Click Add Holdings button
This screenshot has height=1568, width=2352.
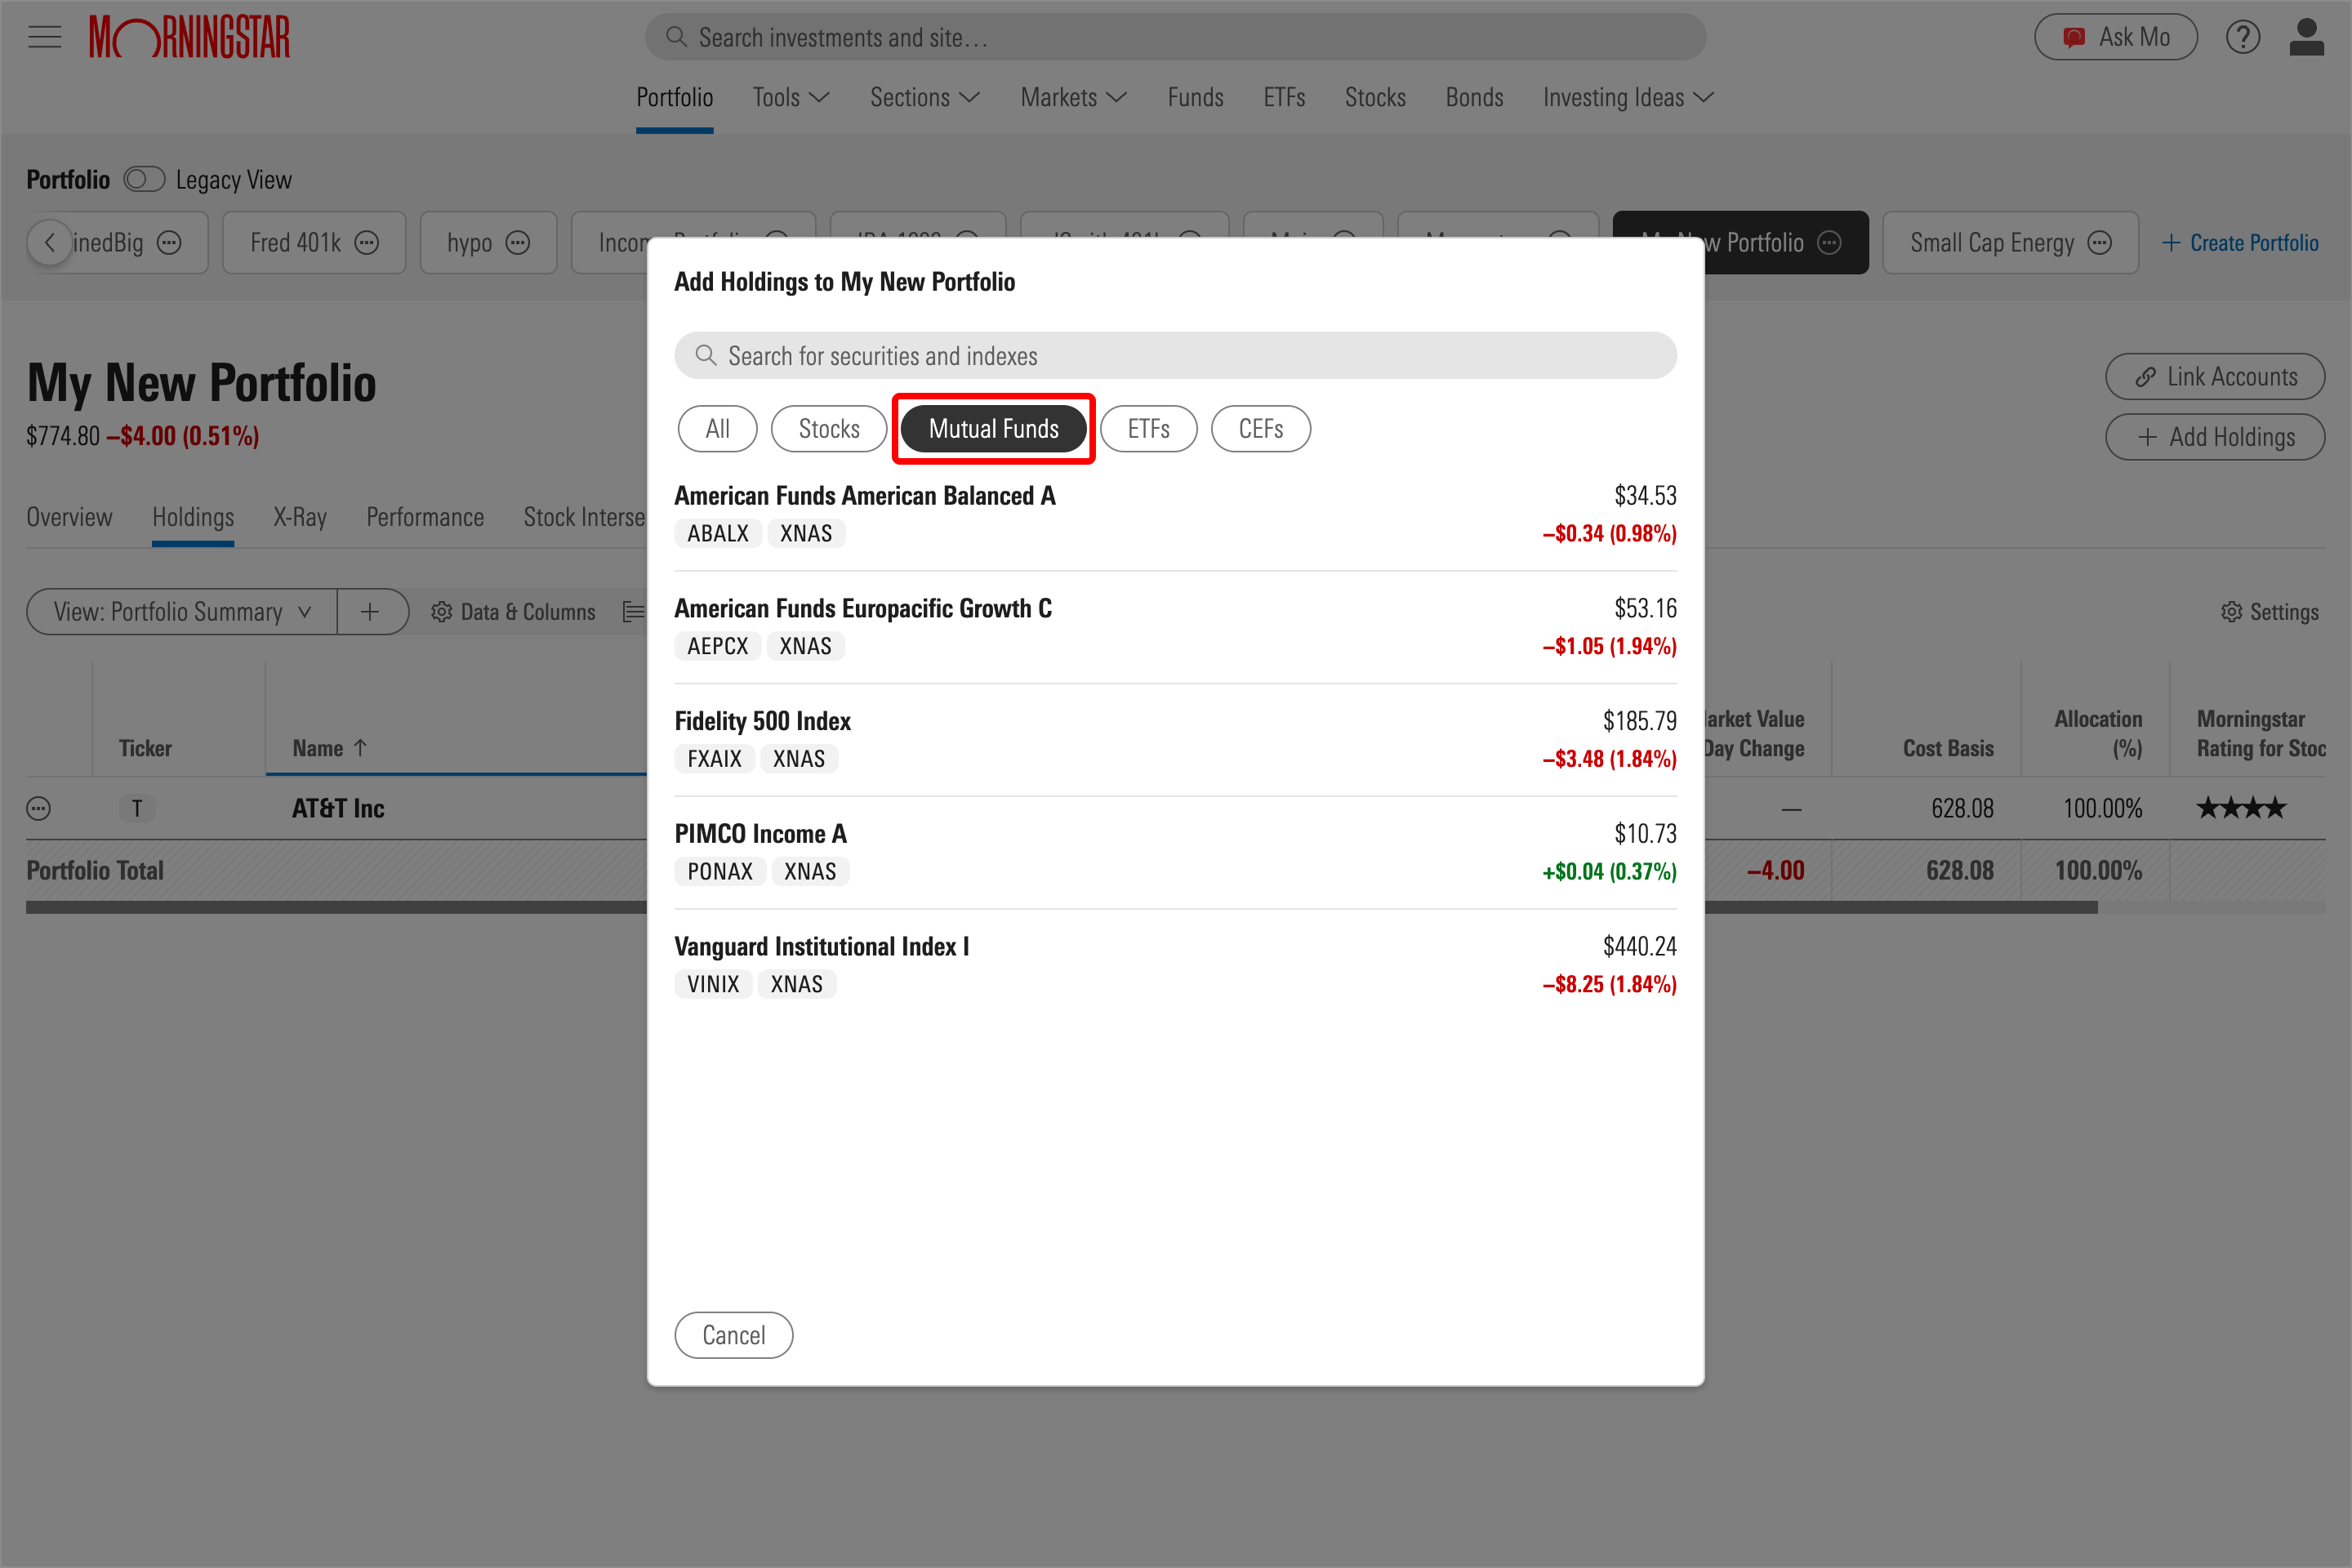click(2215, 437)
